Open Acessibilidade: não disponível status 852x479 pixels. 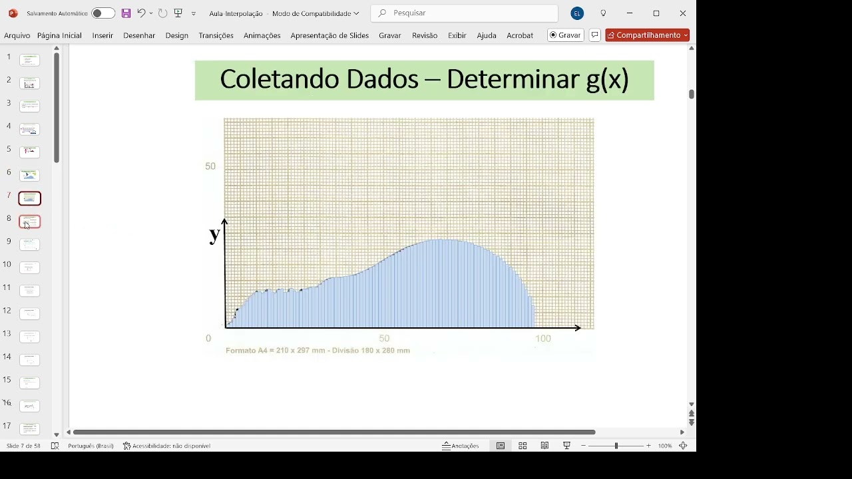pos(166,446)
